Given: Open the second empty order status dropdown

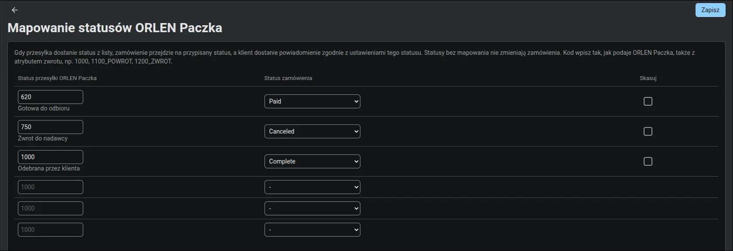Looking at the screenshot, I should pyautogui.click(x=312, y=208).
